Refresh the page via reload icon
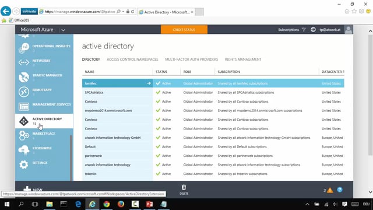This screenshot has width=373, height=210. (132, 12)
